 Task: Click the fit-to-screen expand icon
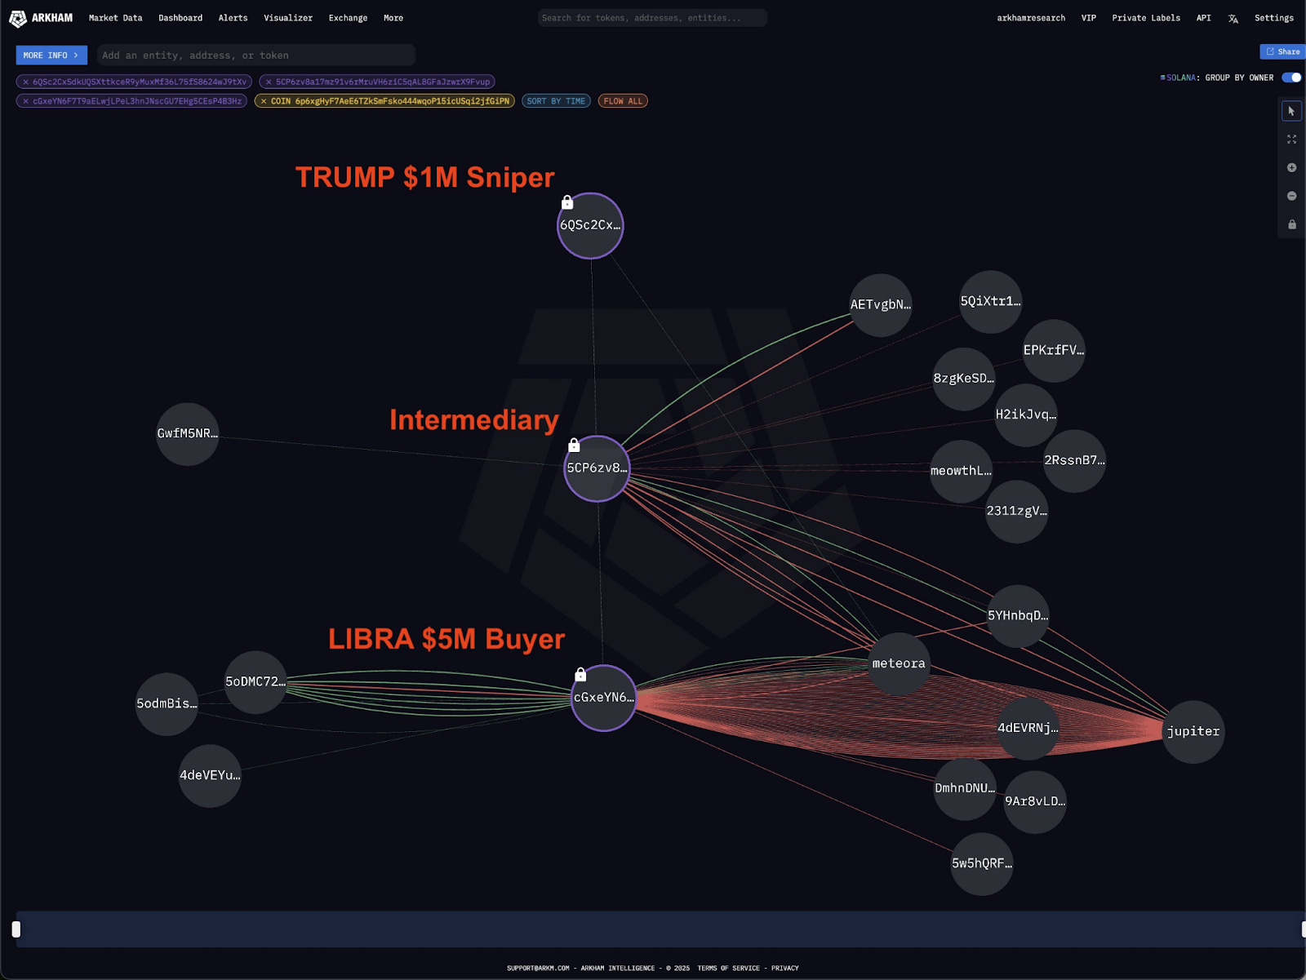(1291, 140)
